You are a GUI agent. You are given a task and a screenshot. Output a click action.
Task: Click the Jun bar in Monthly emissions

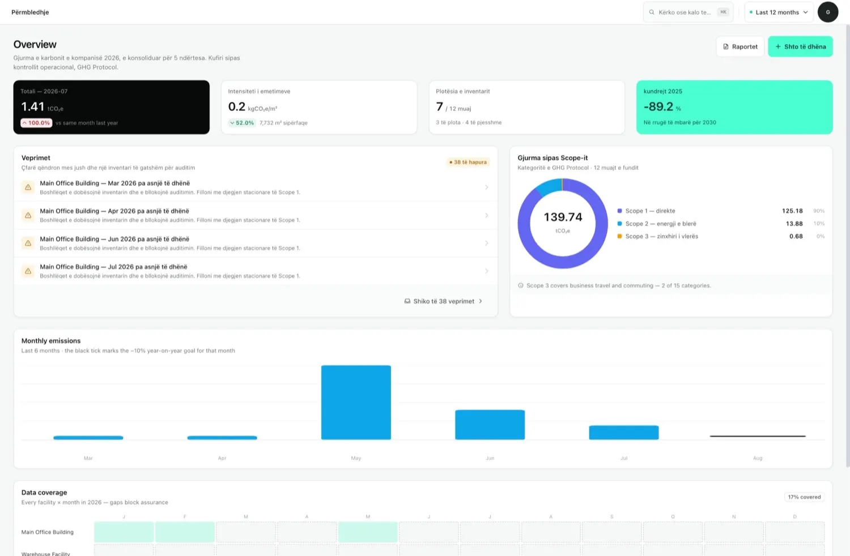pyautogui.click(x=490, y=425)
